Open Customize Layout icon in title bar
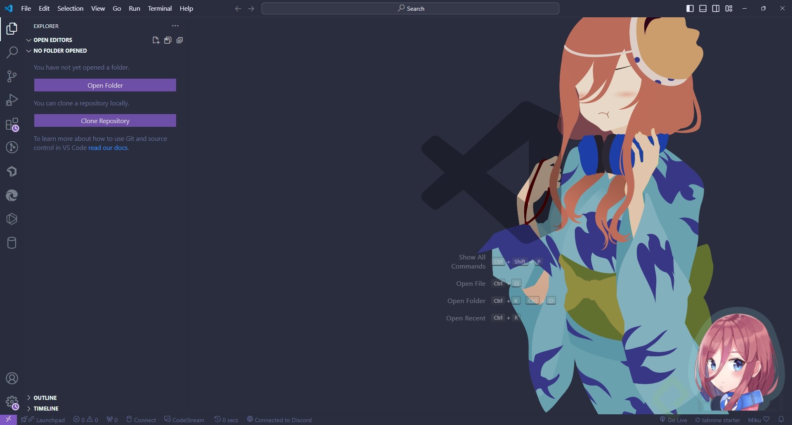This screenshot has height=425, width=792. coord(729,9)
